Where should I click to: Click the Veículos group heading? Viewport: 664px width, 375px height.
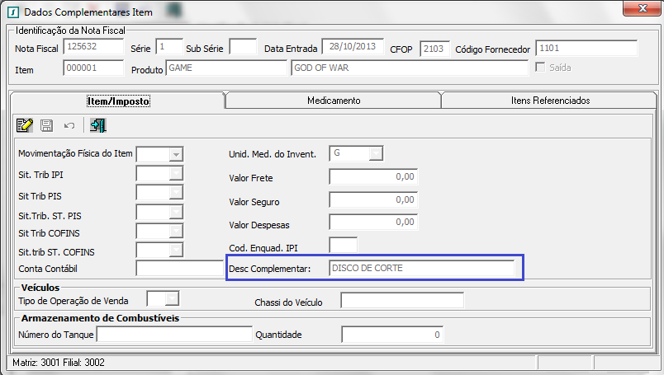click(x=40, y=288)
